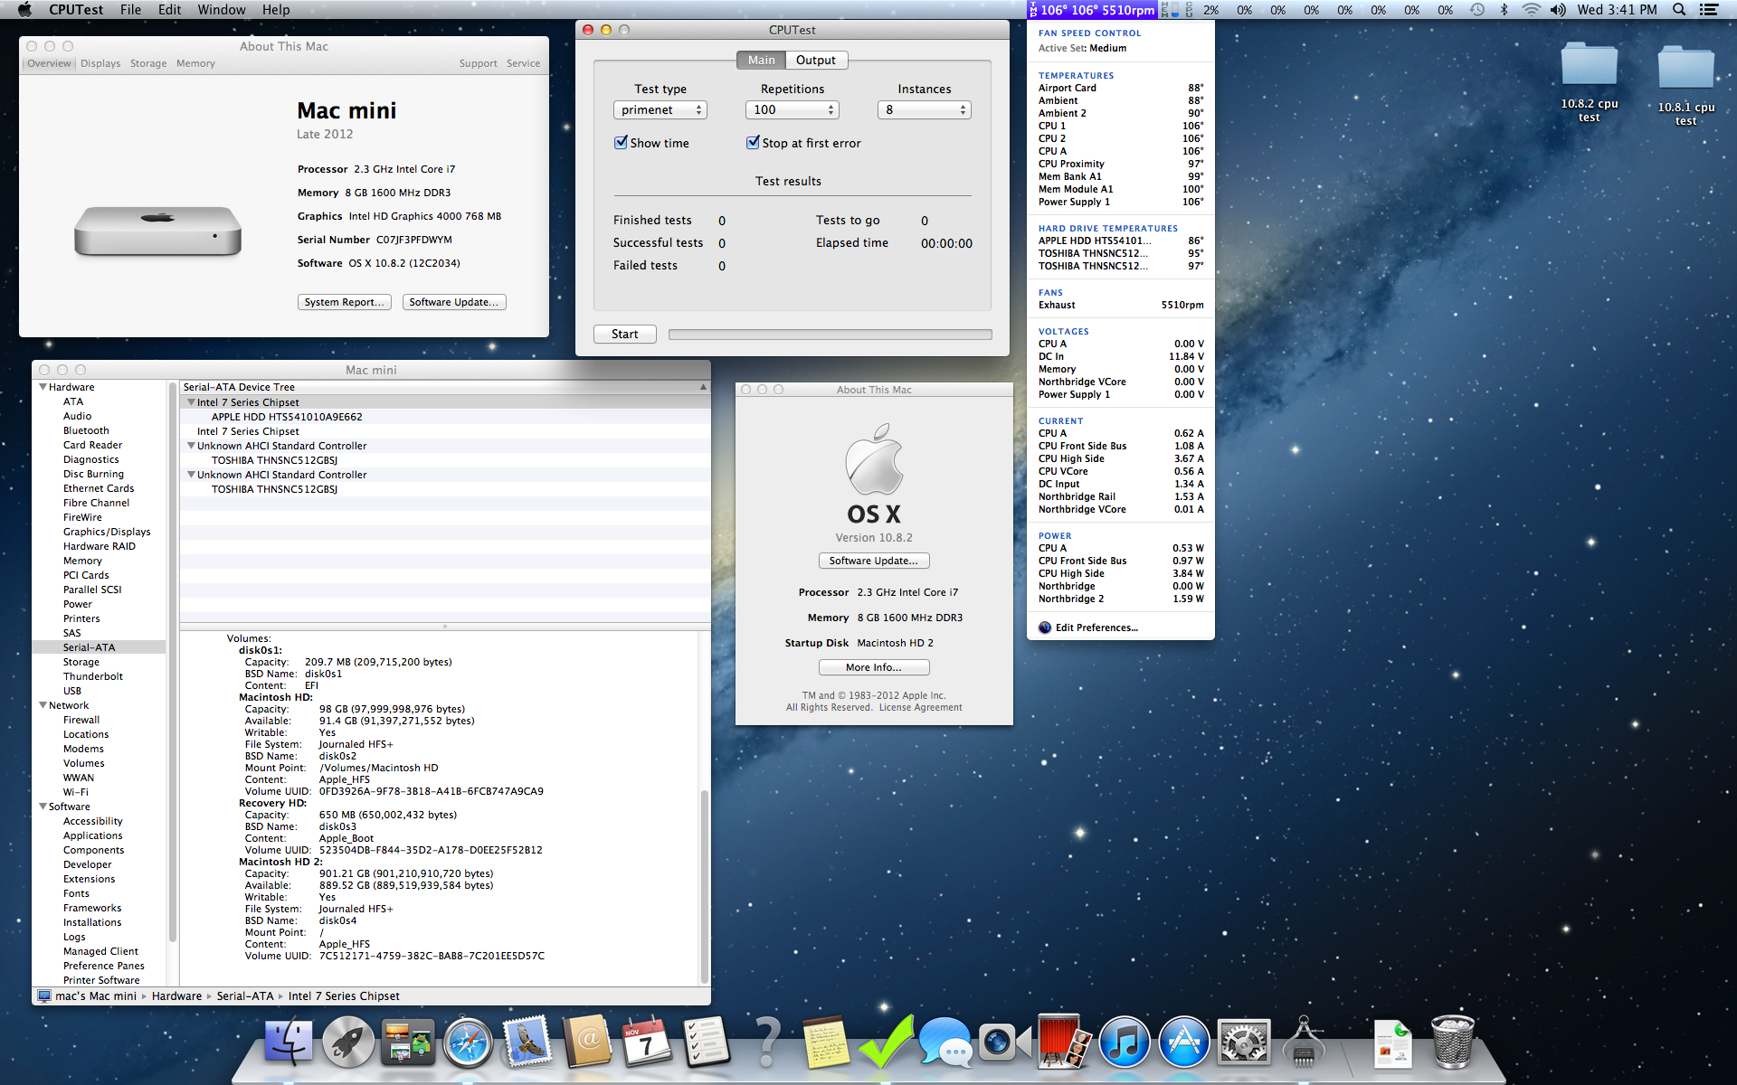Collapse the Intel 7 Series Chipset row
Image resolution: width=1737 pixels, height=1085 pixels.
[x=191, y=402]
